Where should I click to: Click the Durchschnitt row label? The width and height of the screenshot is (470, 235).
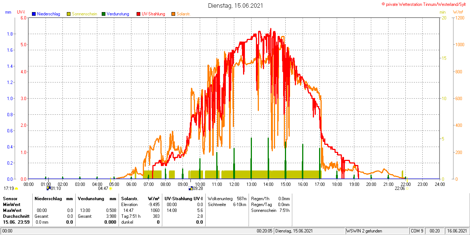pyautogui.click(x=16, y=216)
